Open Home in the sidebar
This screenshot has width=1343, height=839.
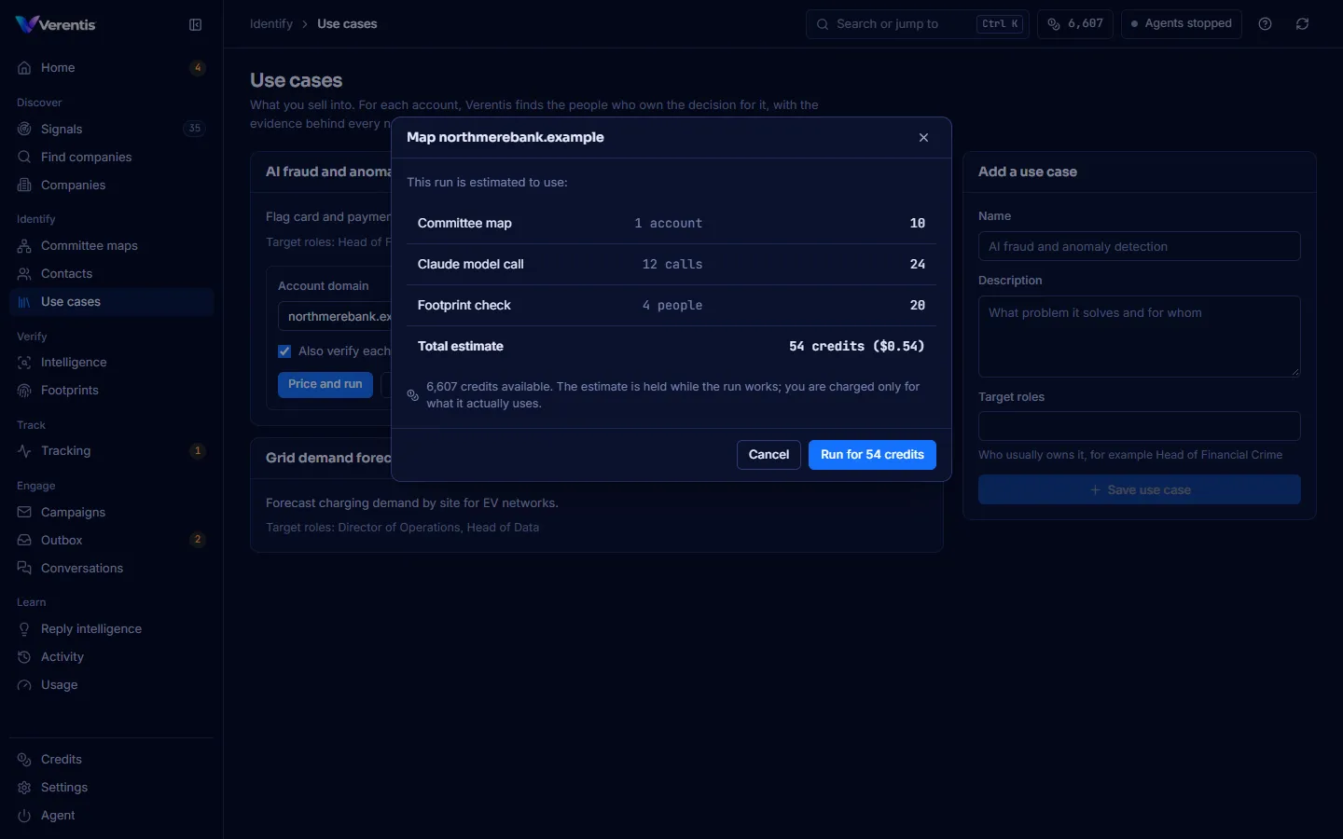(111, 68)
